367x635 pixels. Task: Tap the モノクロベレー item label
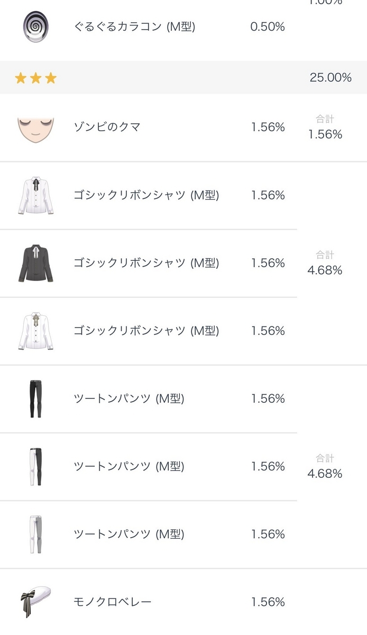113,602
